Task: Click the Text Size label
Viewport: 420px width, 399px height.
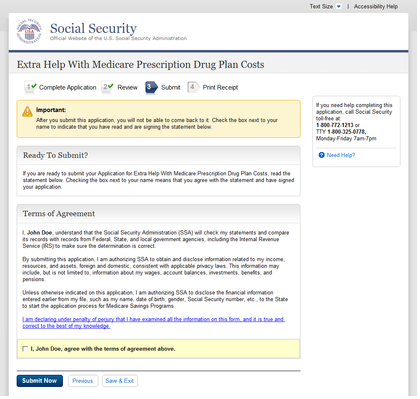Action: click(x=321, y=7)
